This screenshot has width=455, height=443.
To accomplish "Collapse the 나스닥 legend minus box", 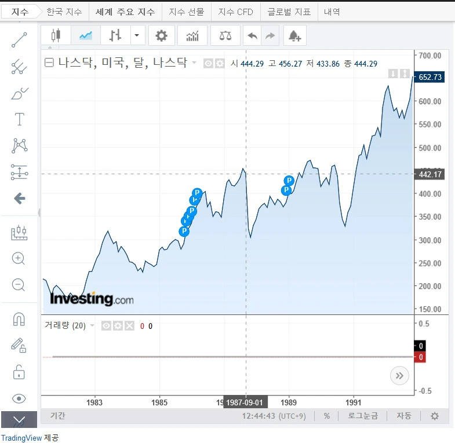I will (x=49, y=63).
